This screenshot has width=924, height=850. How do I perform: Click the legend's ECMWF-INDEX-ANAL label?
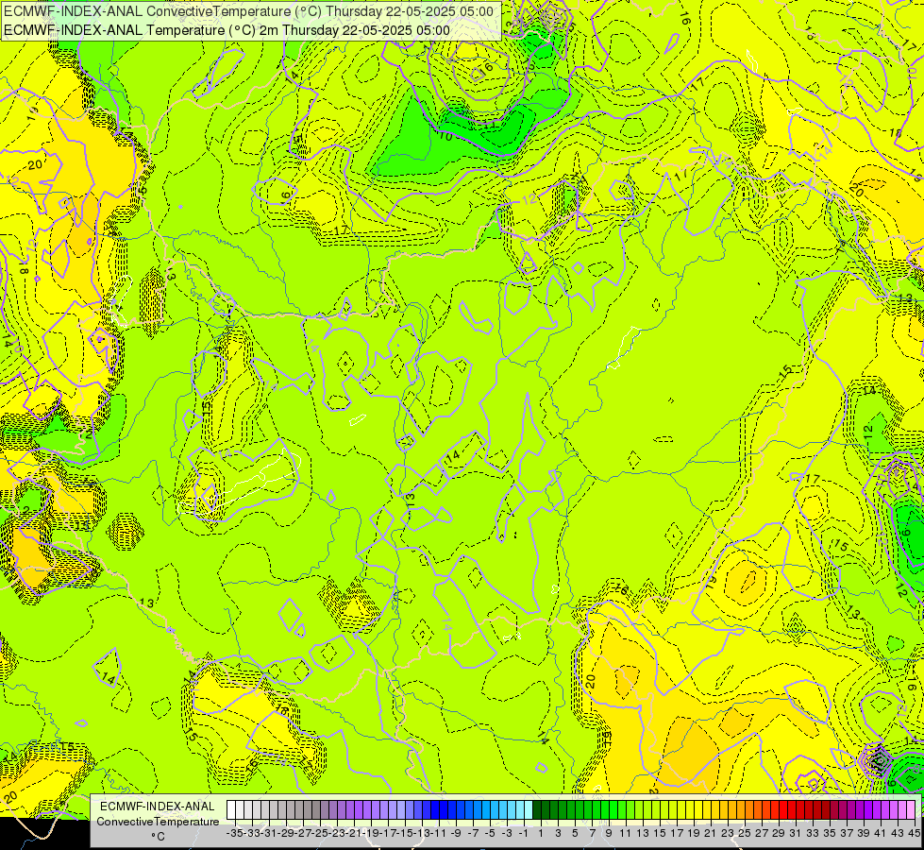[158, 807]
